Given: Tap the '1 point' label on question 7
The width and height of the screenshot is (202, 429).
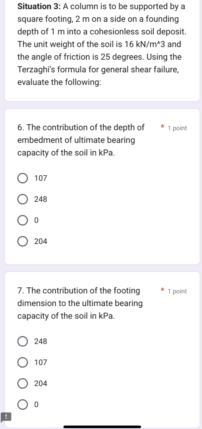Looking at the screenshot, I should pyautogui.click(x=177, y=291).
